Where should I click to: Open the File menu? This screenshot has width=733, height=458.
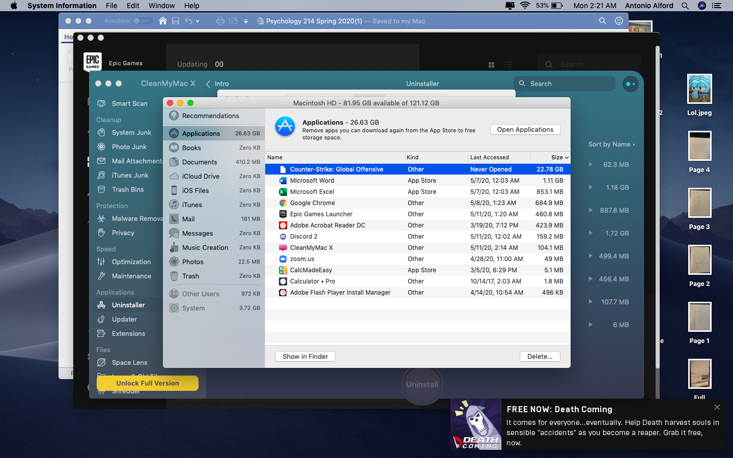[x=111, y=6]
